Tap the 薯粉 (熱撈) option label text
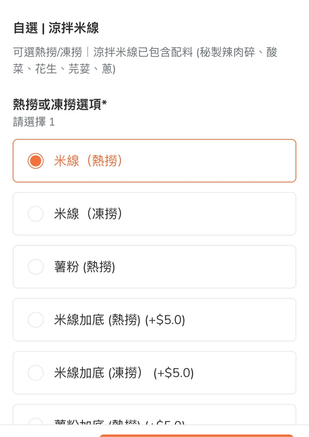The height and width of the screenshot is (437, 309). pos(85,267)
